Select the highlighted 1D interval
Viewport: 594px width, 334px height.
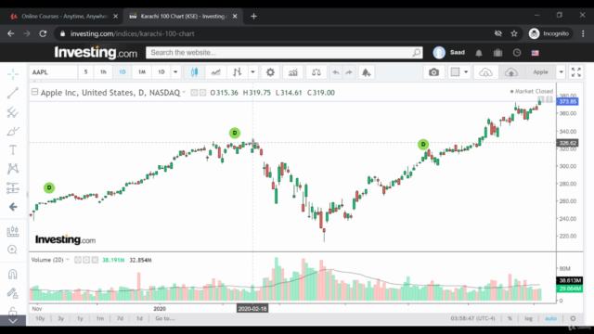click(x=123, y=72)
